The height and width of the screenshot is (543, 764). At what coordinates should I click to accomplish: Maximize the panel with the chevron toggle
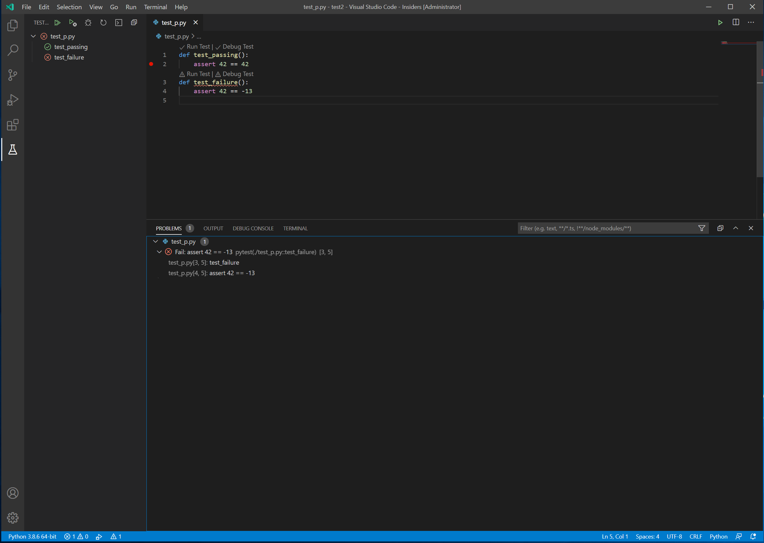(736, 228)
